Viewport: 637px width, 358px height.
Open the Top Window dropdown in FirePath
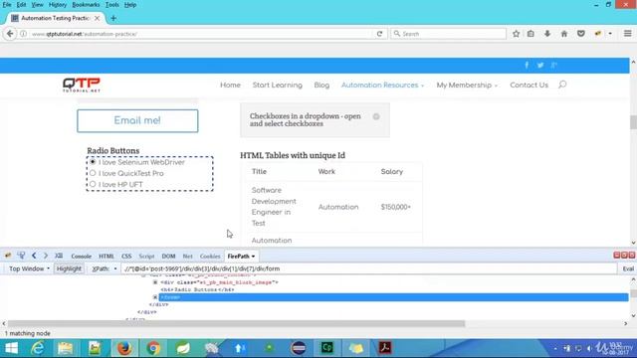tap(29, 268)
